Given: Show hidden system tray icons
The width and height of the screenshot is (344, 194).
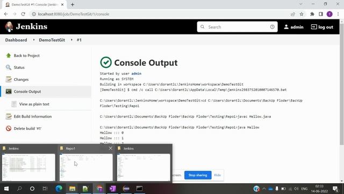Looking at the screenshot, I should tap(264, 189).
